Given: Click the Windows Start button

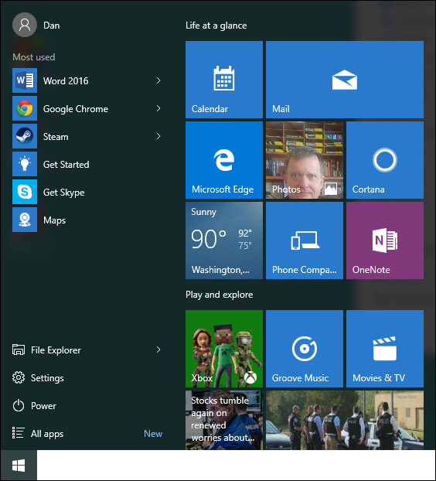Looking at the screenshot, I should 19,466.
